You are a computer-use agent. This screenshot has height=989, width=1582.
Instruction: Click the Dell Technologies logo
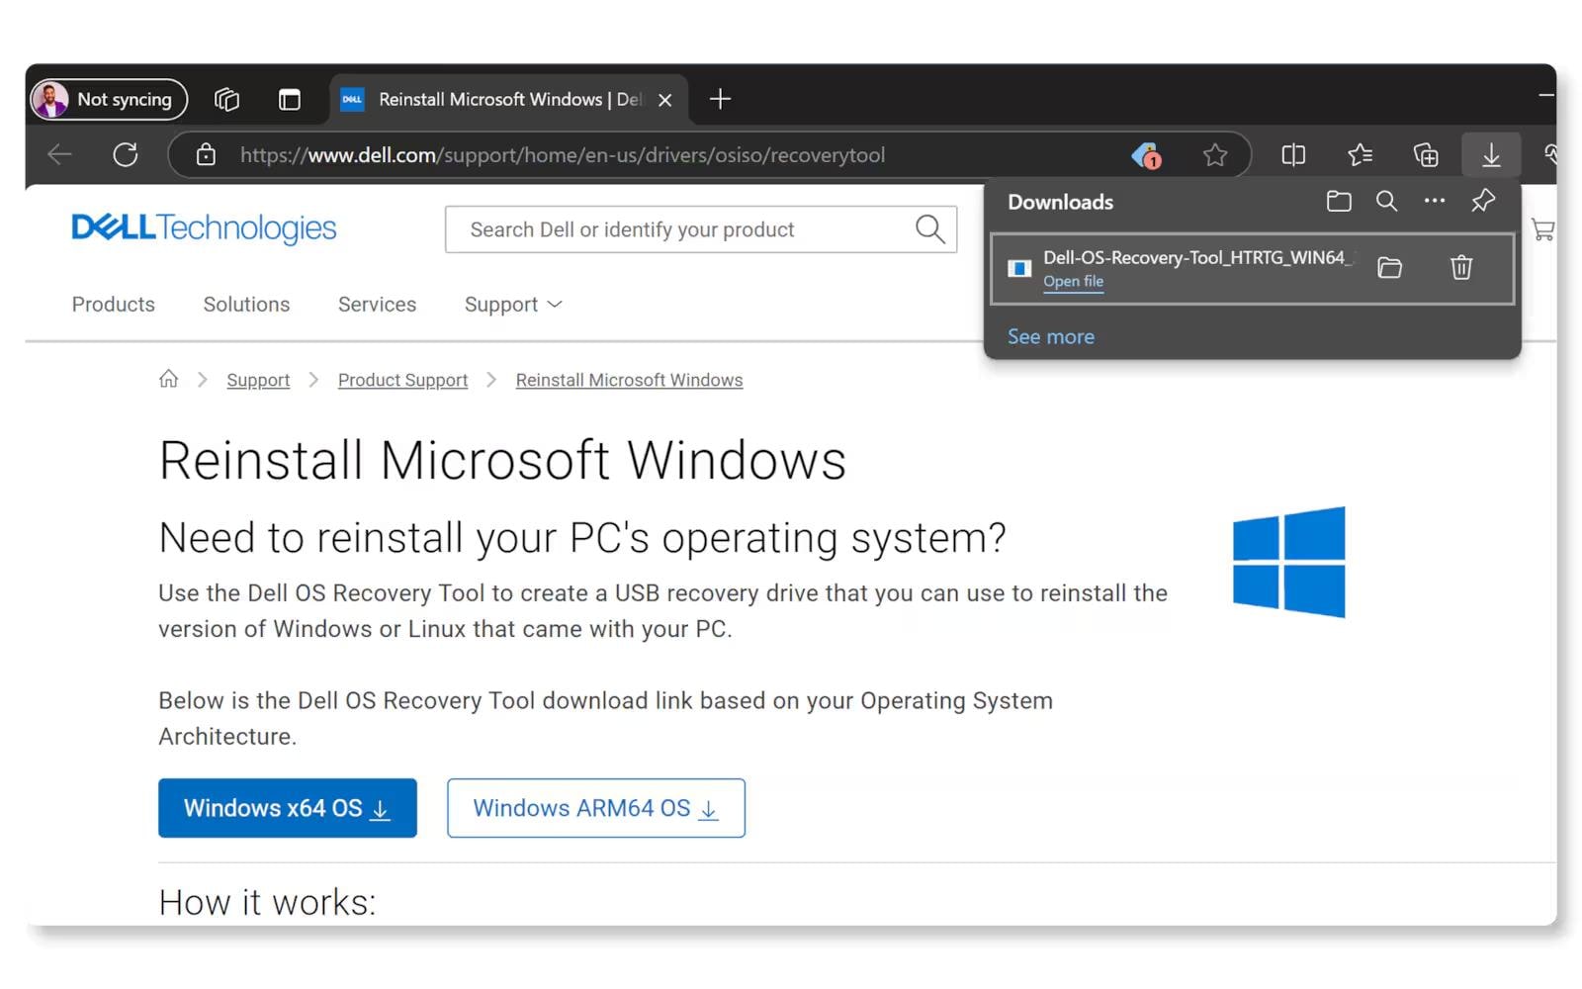click(204, 228)
